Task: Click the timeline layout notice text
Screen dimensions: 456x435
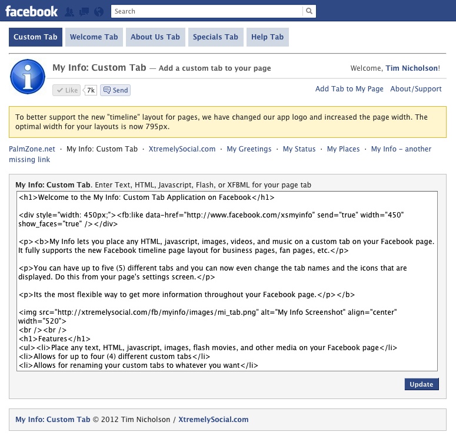Action: pos(221,122)
